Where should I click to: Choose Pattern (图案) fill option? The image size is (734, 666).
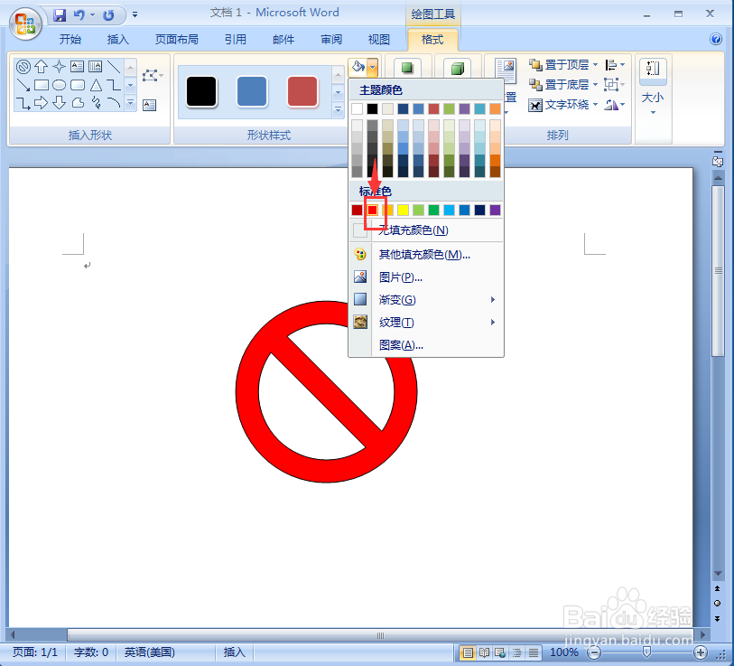point(426,345)
